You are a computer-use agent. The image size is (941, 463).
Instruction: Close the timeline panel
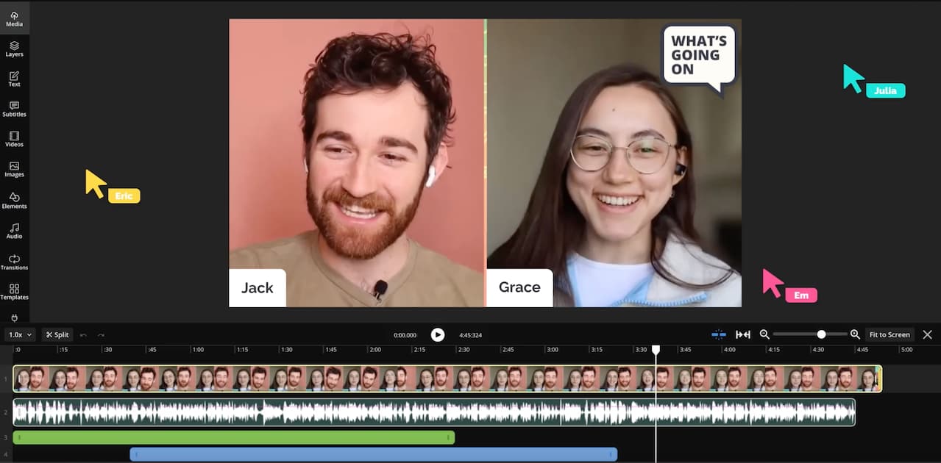tap(927, 334)
